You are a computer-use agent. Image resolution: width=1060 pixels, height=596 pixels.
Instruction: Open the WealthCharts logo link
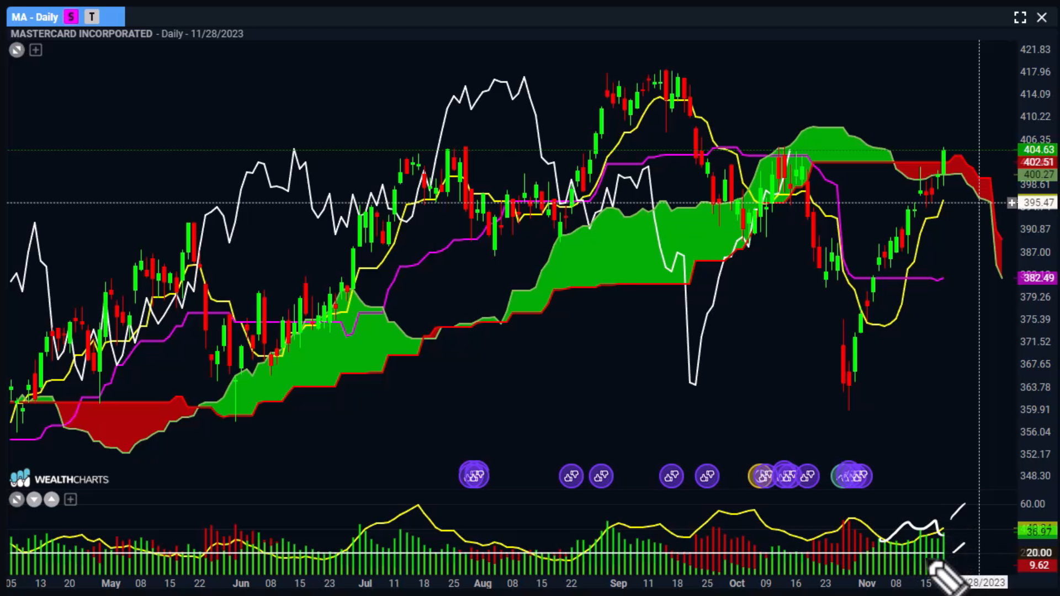point(59,478)
